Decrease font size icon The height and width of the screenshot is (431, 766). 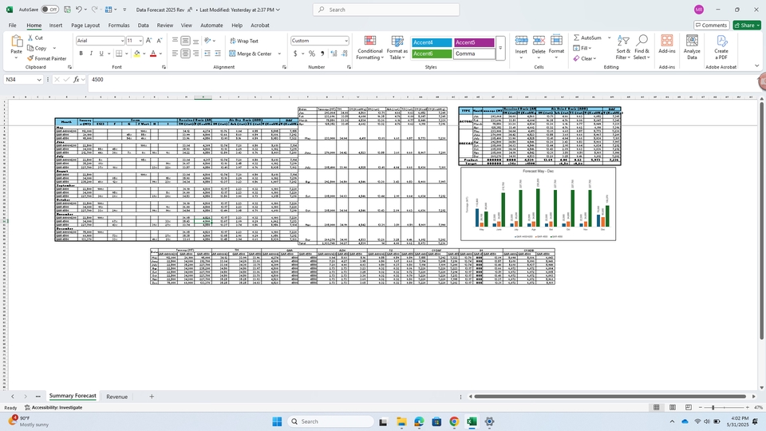pos(160,41)
